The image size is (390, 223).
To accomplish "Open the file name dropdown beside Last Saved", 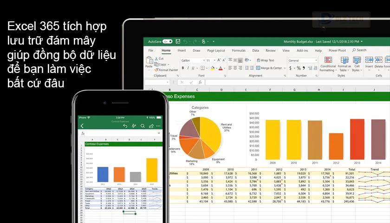I will [362, 41].
